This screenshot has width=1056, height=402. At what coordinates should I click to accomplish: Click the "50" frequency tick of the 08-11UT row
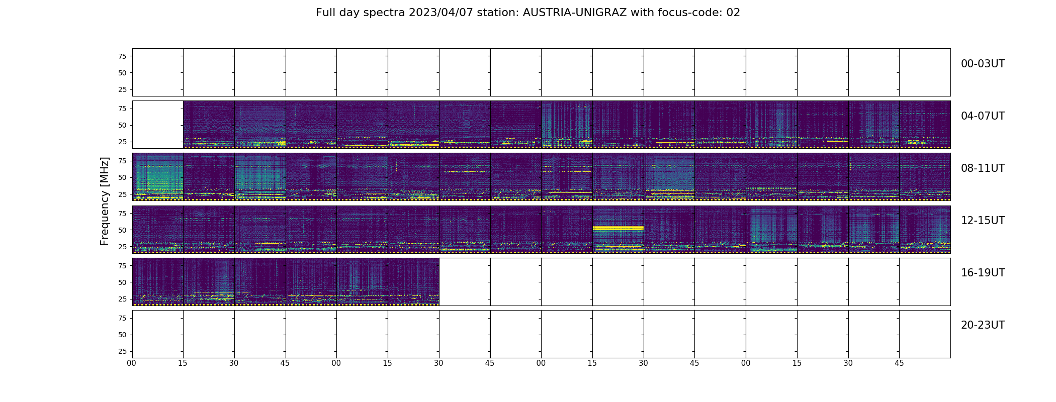coord(122,177)
